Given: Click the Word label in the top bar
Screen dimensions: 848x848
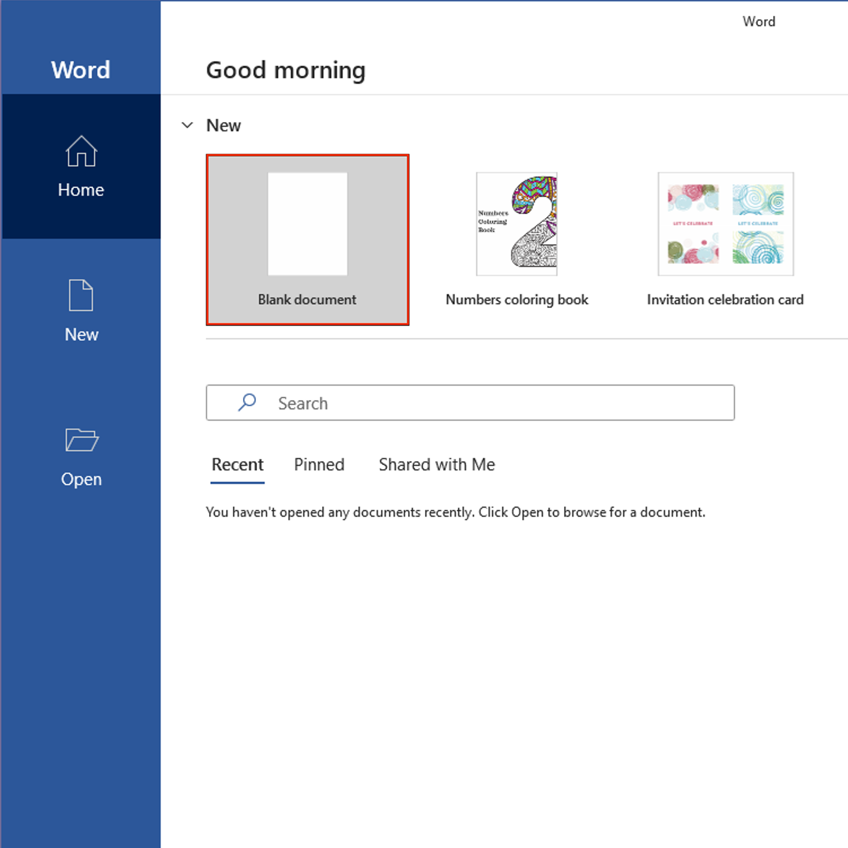Looking at the screenshot, I should tap(759, 21).
